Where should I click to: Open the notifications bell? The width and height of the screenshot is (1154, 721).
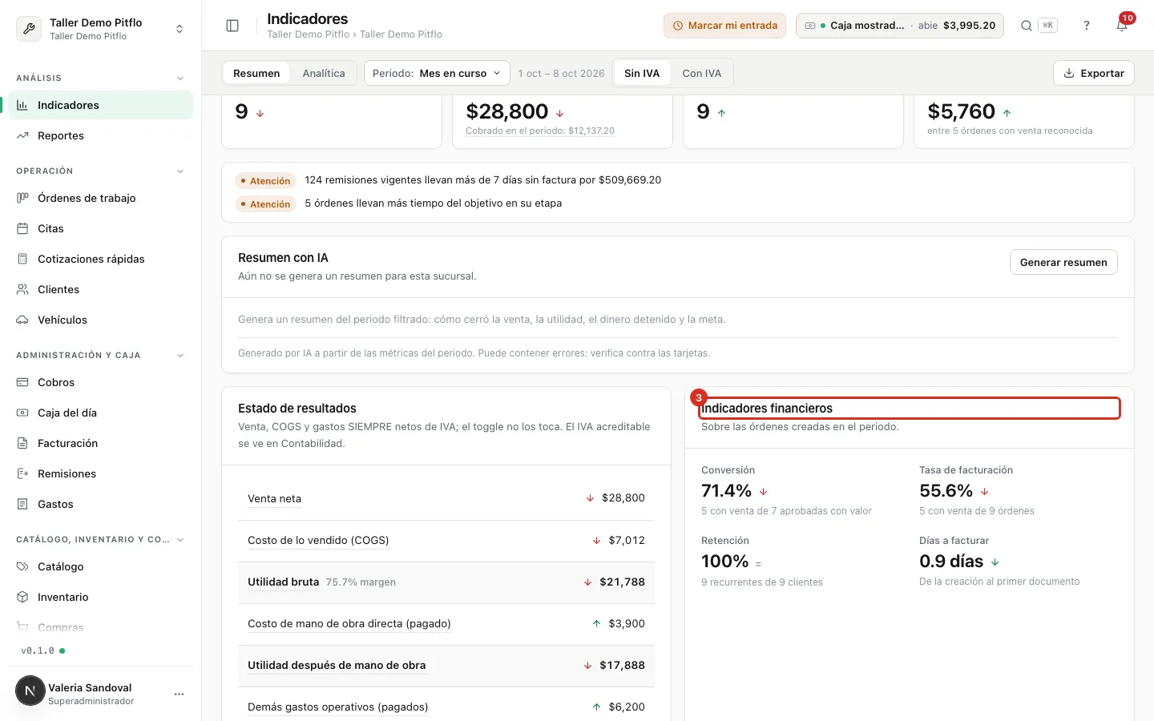click(1122, 26)
